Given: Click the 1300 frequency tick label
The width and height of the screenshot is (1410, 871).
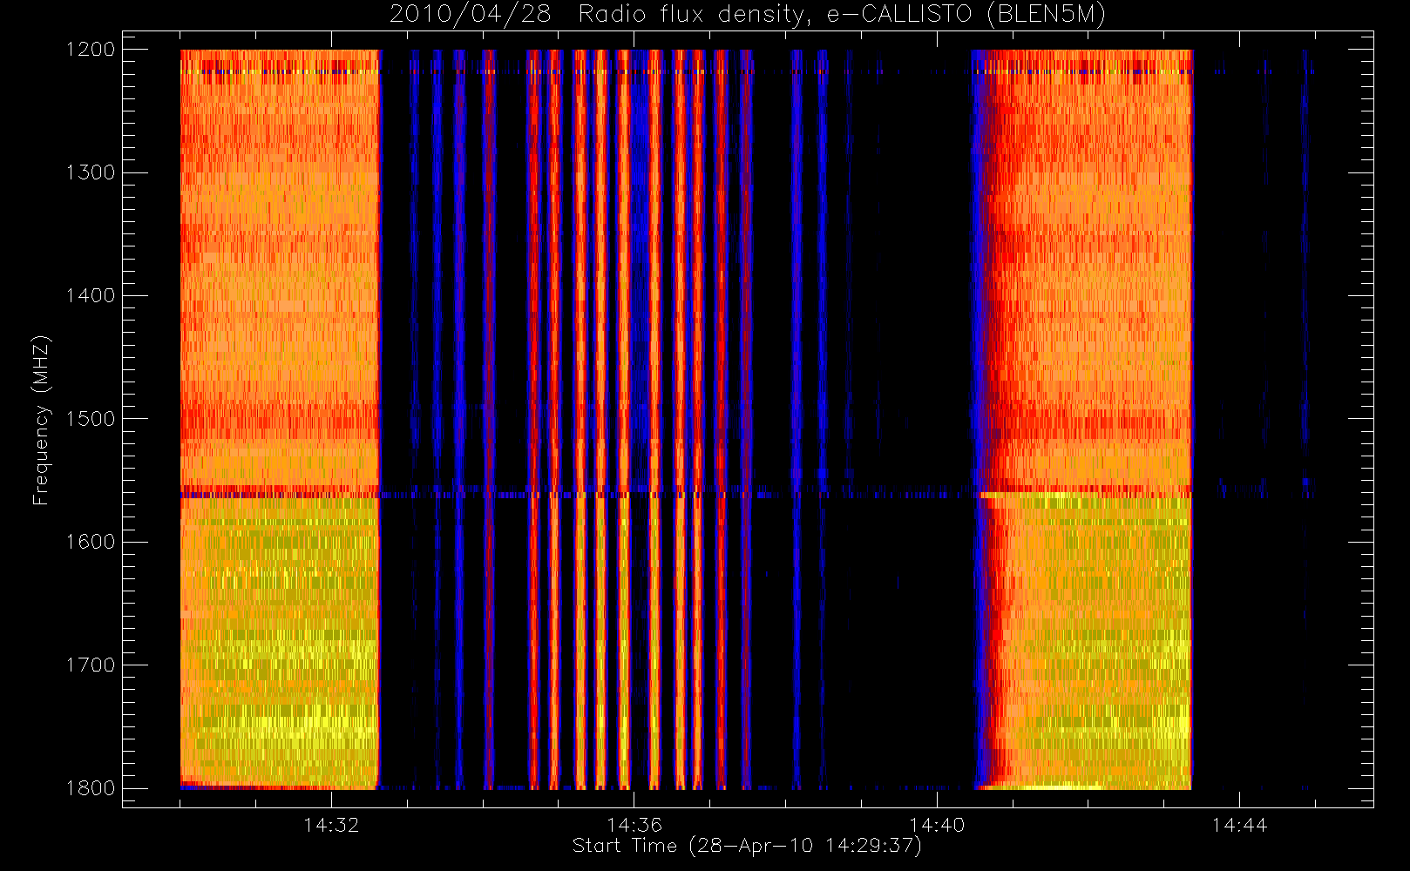Looking at the screenshot, I should pos(91,172).
